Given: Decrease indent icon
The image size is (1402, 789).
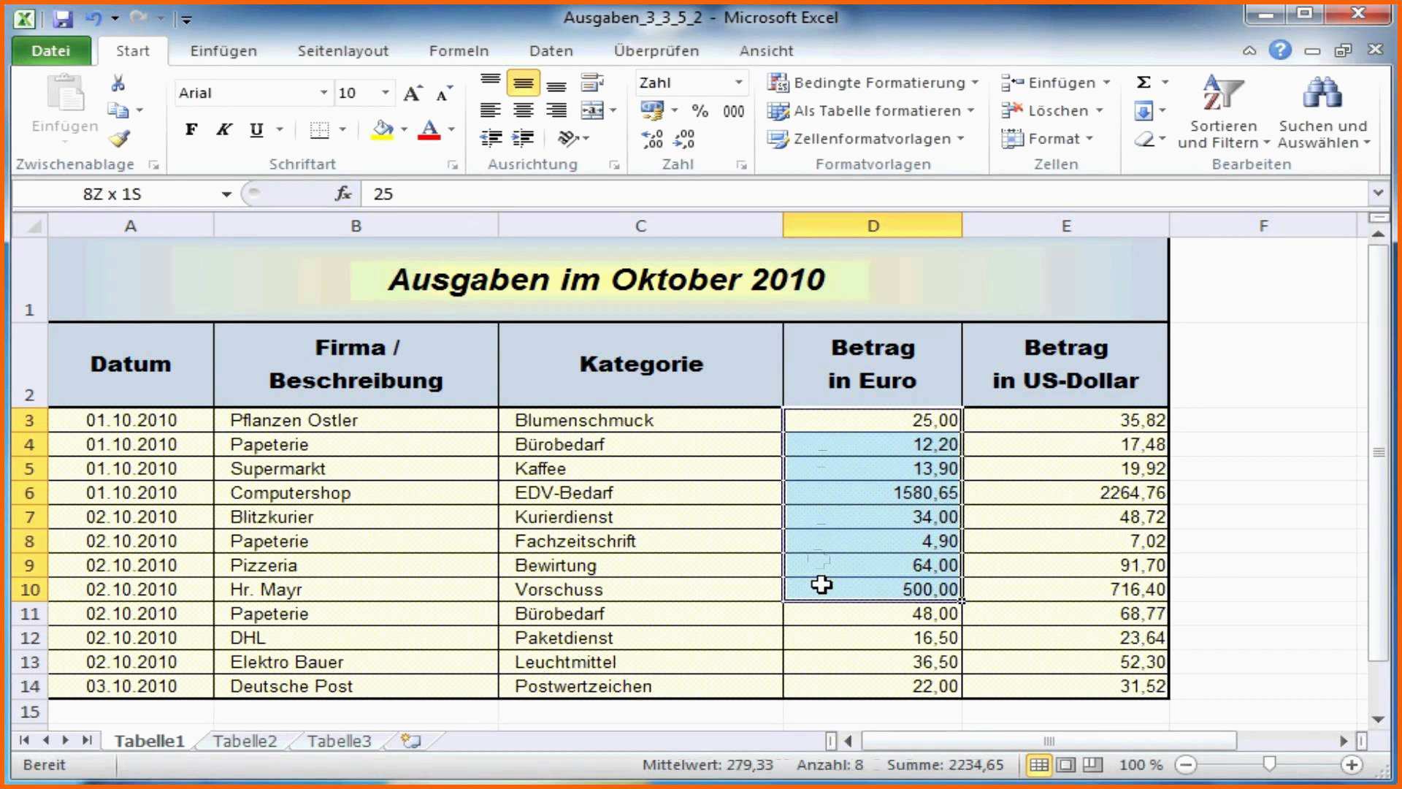Looking at the screenshot, I should 491,138.
